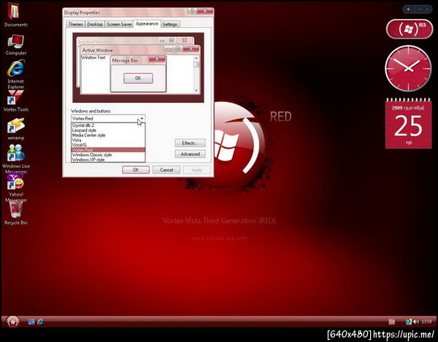The height and width of the screenshot is (342, 438).
Task: Click the Message Box title in preview
Action: click(x=125, y=61)
